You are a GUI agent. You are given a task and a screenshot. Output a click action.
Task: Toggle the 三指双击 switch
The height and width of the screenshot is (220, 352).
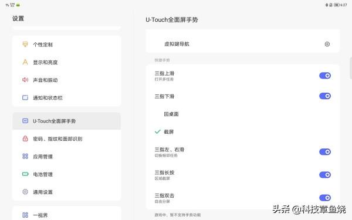point(325,198)
